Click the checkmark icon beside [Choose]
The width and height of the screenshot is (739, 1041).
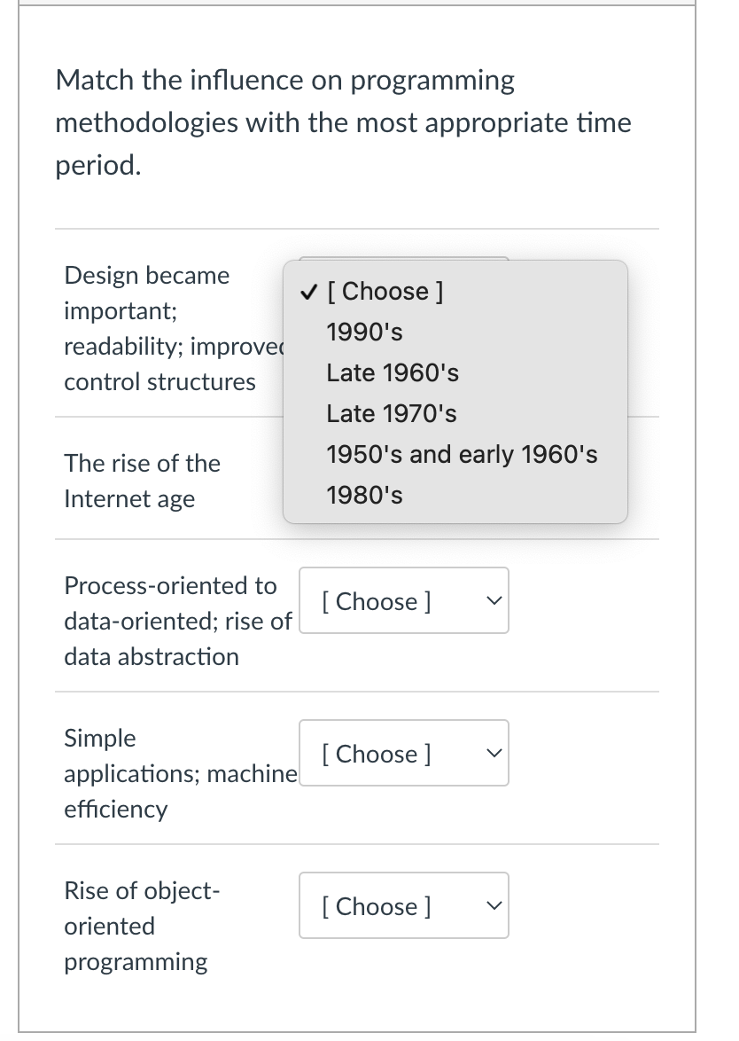pos(307,292)
